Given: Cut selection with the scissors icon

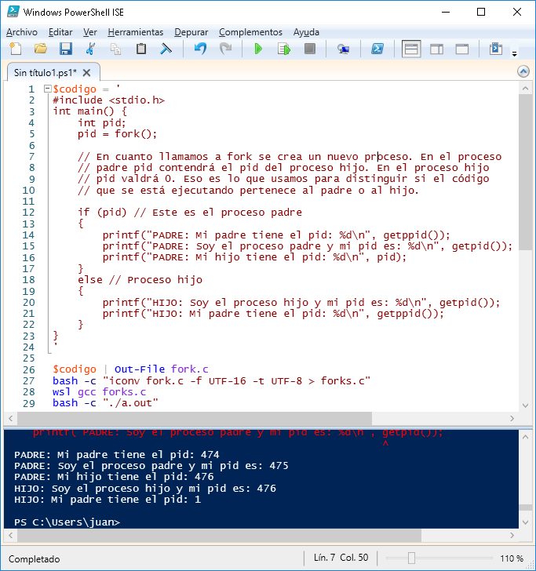Looking at the screenshot, I should (90, 49).
